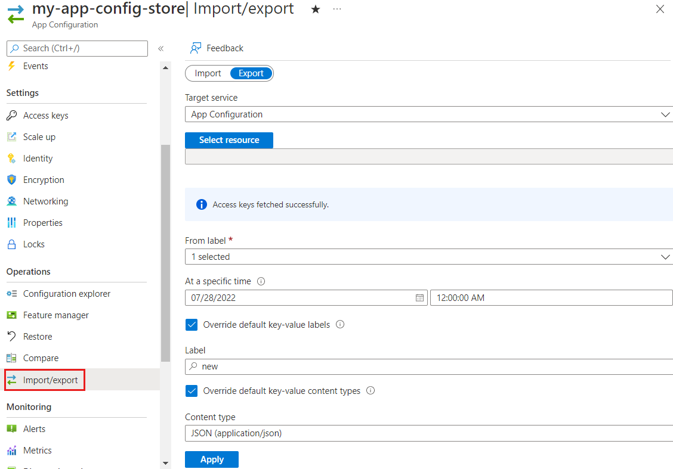This screenshot has width=673, height=469.
Task: Click the Feedback icon
Action: [196, 48]
